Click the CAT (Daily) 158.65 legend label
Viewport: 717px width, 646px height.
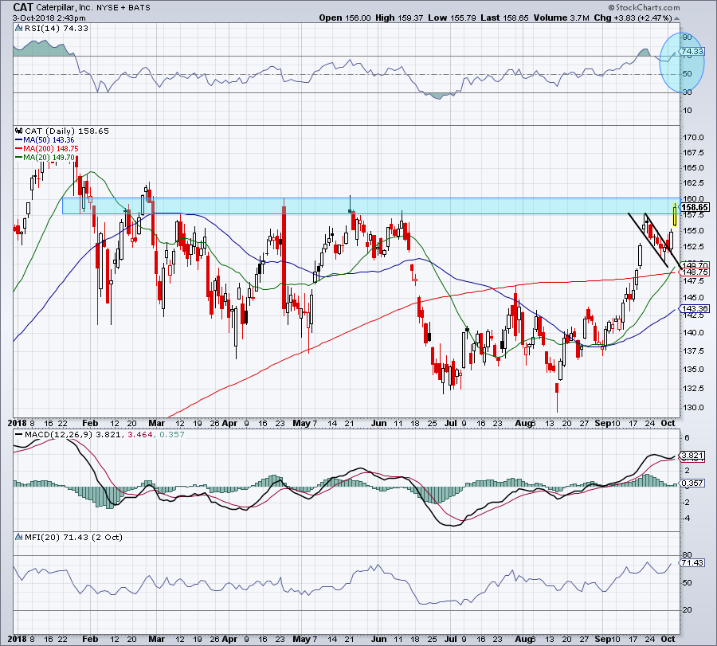[67, 131]
